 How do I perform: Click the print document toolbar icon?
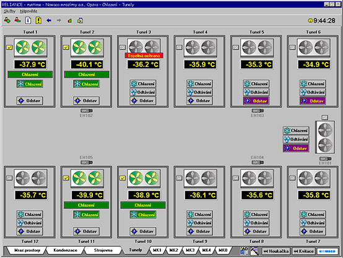pos(80,20)
